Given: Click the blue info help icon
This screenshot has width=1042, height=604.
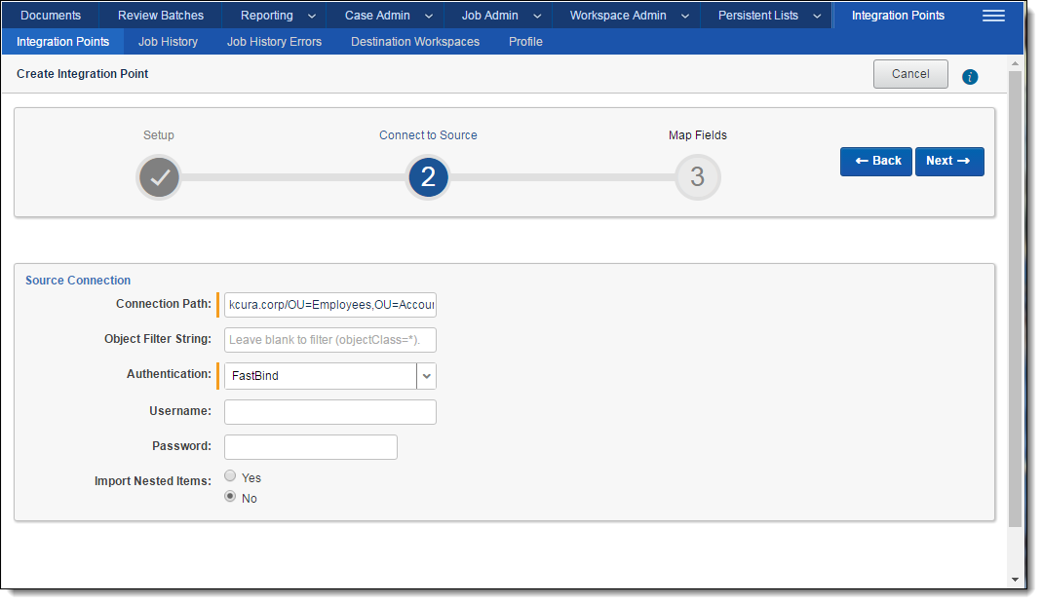Looking at the screenshot, I should coord(970,77).
